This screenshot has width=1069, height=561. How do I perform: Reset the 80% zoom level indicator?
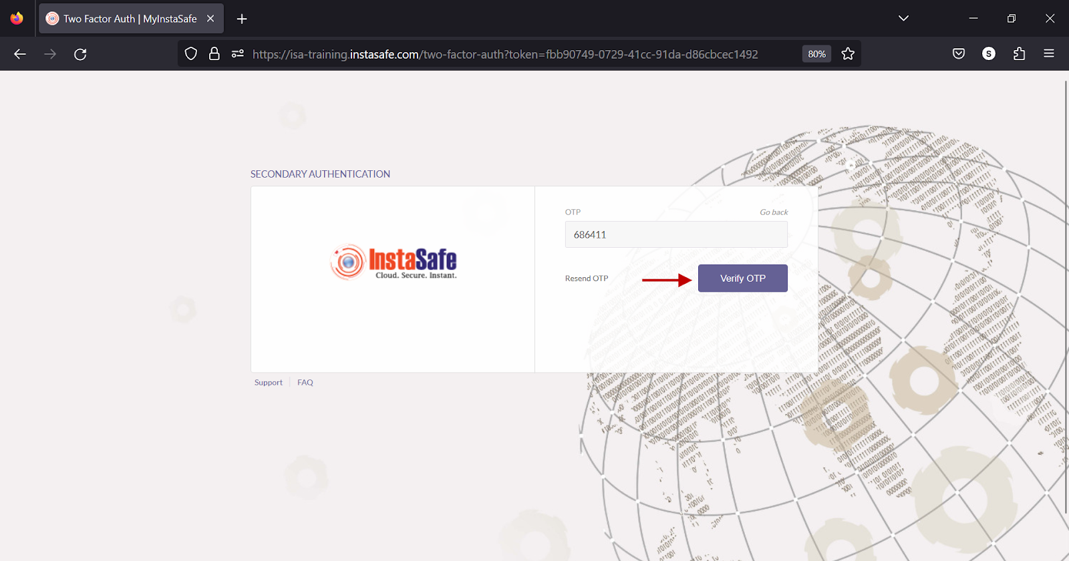(816, 54)
